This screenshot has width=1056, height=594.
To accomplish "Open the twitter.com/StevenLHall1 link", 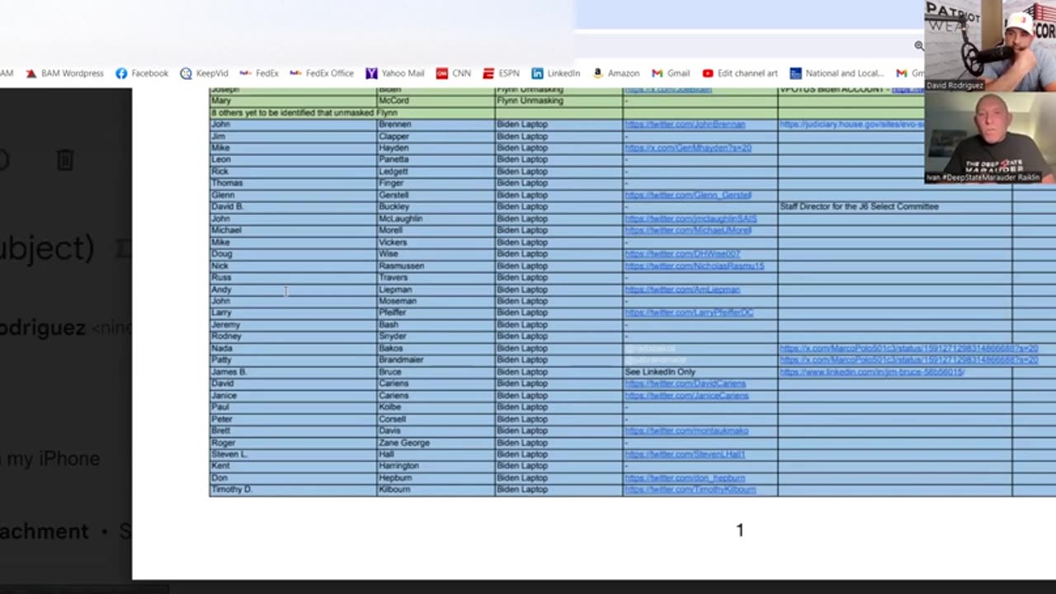I will 685,455.
